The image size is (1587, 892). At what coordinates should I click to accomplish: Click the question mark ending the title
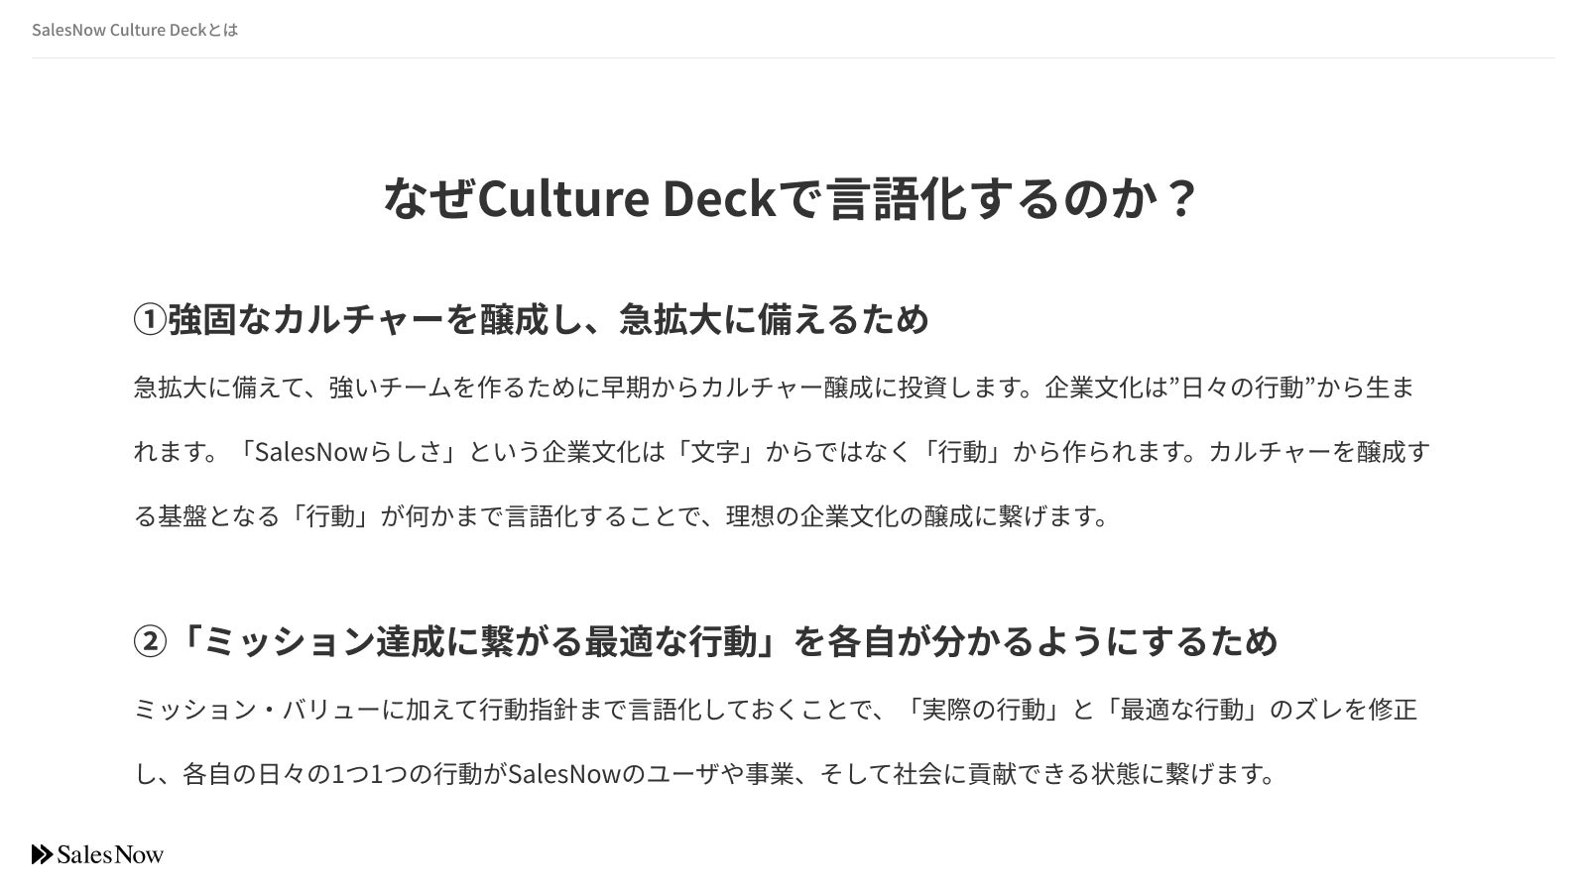tap(1179, 198)
